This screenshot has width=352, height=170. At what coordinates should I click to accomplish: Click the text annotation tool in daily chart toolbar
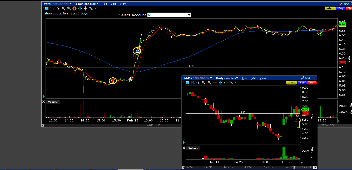click(x=187, y=83)
